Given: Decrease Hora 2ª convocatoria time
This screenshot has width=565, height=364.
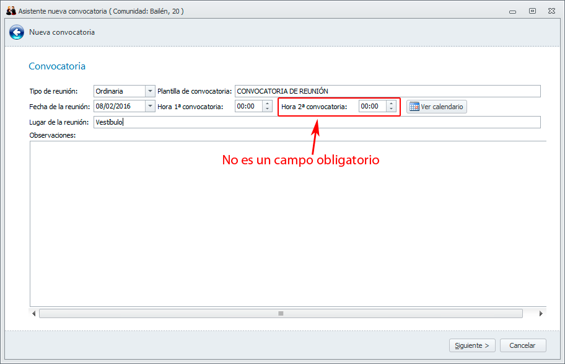Looking at the screenshot, I should [392, 109].
